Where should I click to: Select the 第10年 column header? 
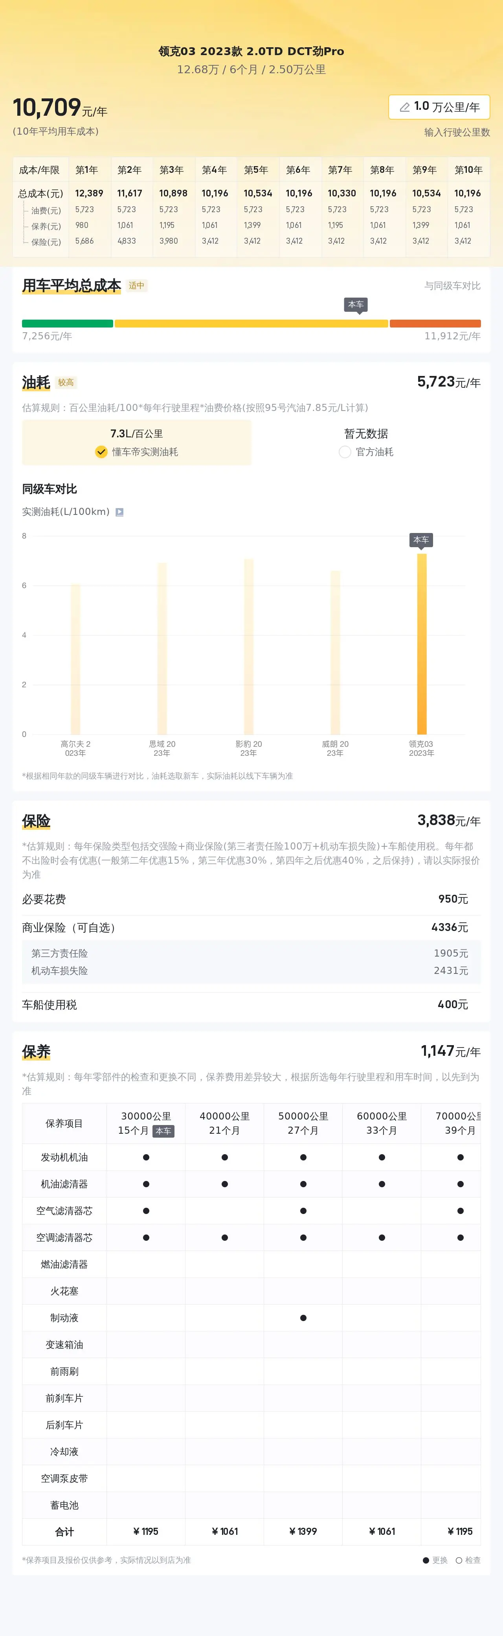[x=469, y=170]
